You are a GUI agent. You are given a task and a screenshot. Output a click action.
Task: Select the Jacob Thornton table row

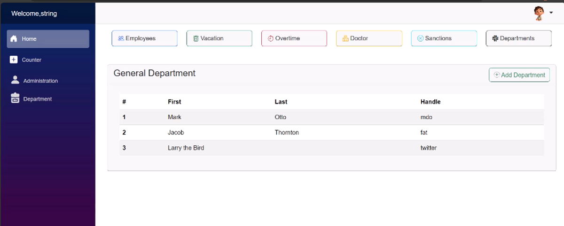point(332,133)
